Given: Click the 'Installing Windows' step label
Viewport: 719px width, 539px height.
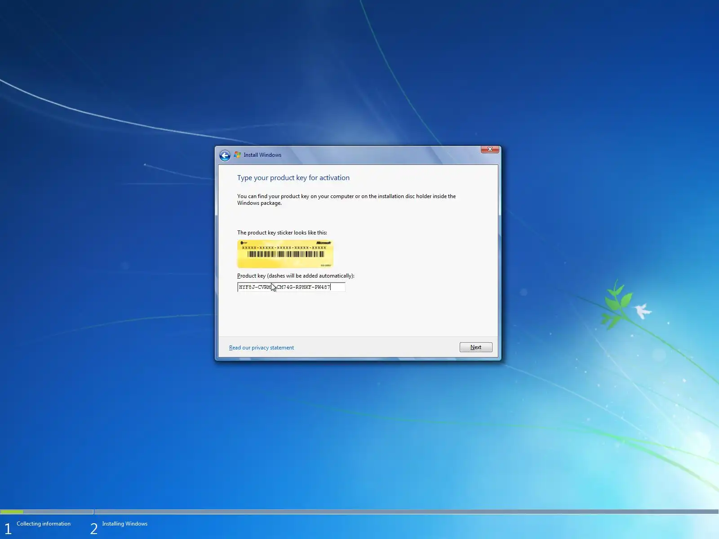Looking at the screenshot, I should click(125, 524).
